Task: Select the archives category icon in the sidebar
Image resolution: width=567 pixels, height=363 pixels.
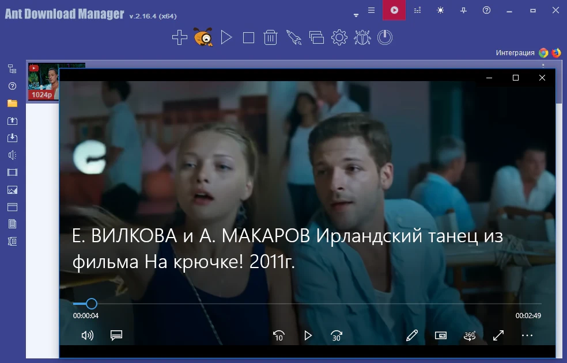Action: click(x=12, y=241)
